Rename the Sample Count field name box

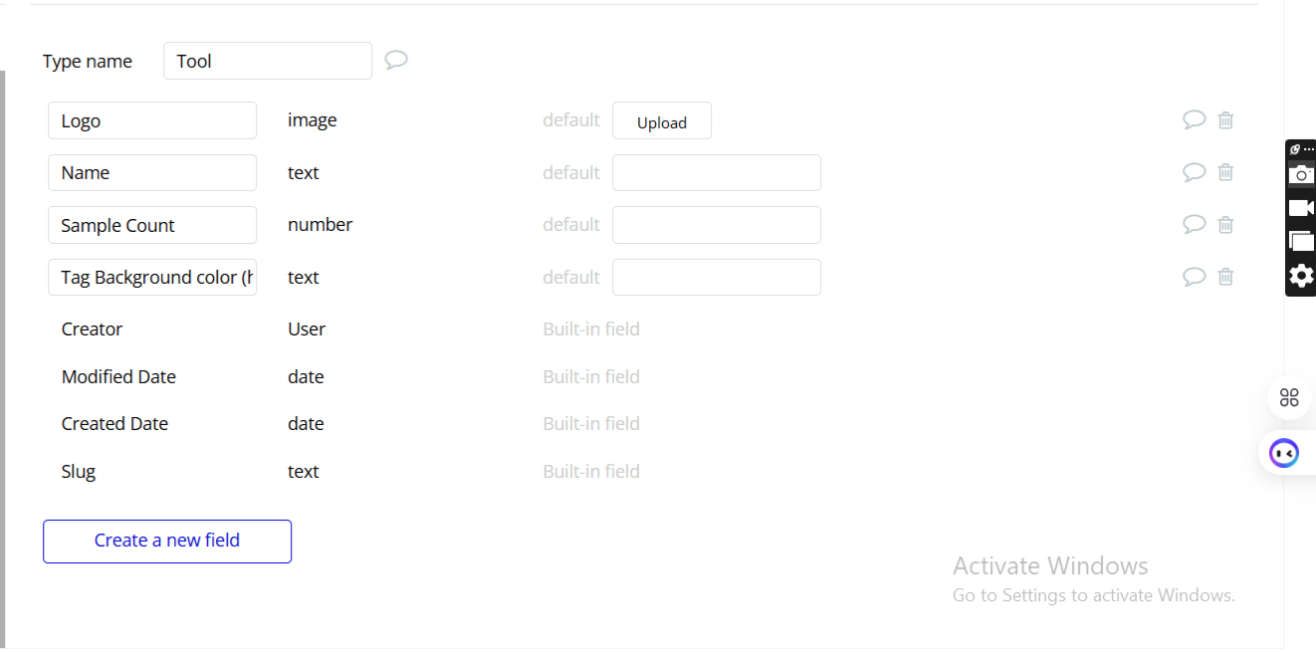pos(151,225)
